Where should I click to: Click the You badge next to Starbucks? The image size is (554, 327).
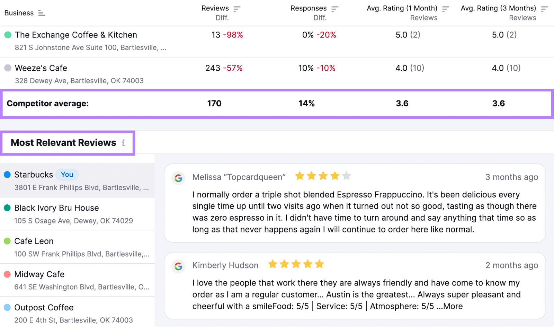point(67,175)
